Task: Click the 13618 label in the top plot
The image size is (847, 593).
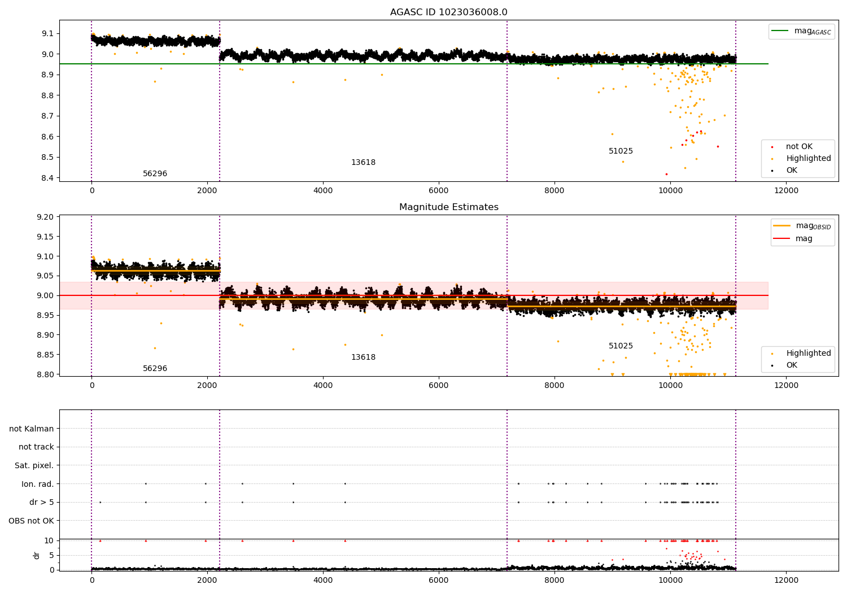Action: 363,163
